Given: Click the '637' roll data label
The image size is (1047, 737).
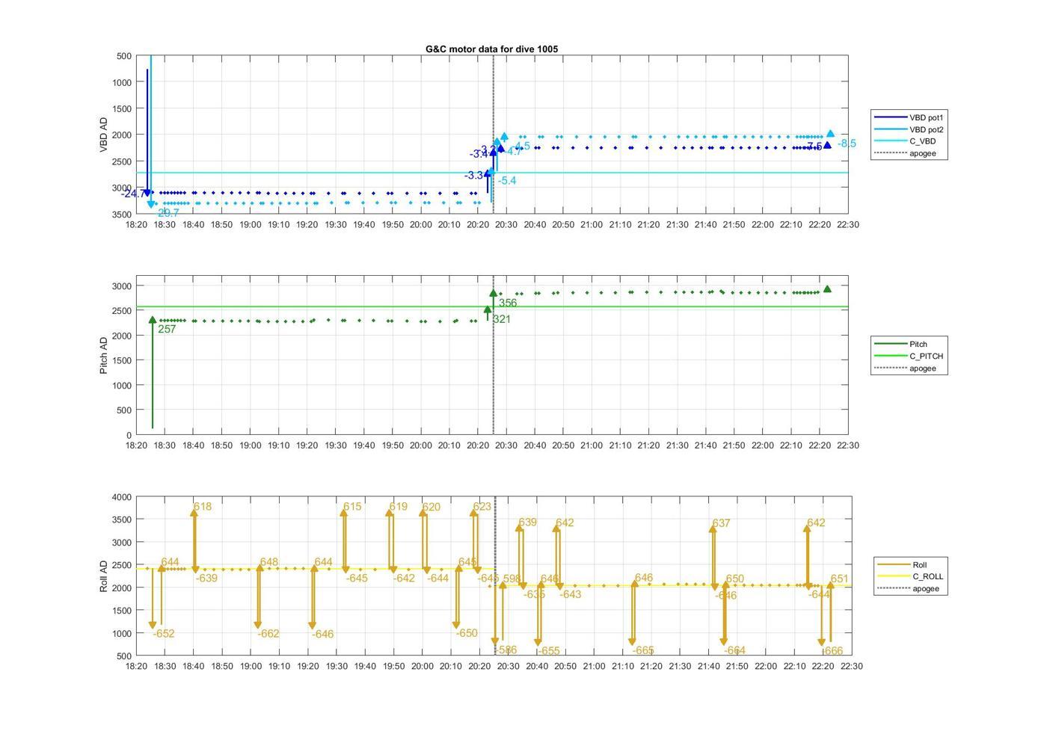Looking at the screenshot, I should (721, 523).
